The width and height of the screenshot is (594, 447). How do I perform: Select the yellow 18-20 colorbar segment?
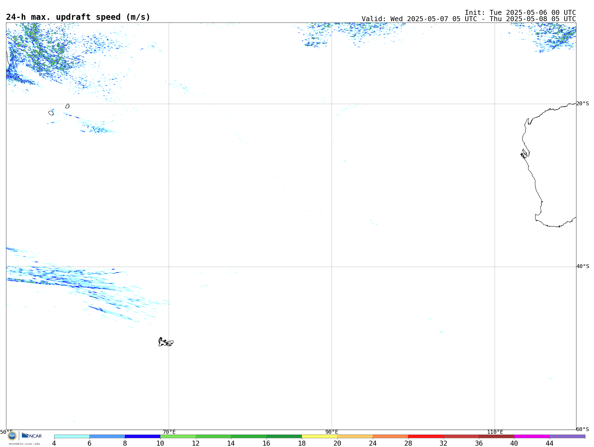coord(320,437)
